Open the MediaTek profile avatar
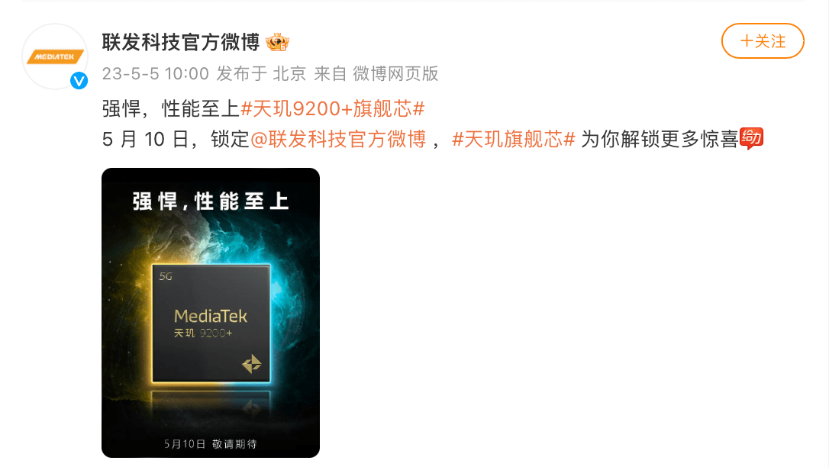 coord(55,56)
